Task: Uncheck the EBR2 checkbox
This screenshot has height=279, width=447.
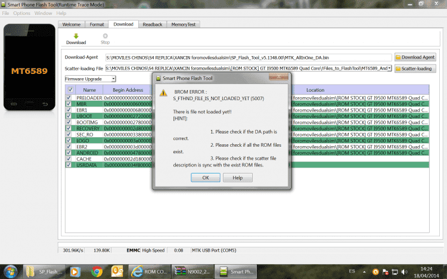Action: [69, 146]
